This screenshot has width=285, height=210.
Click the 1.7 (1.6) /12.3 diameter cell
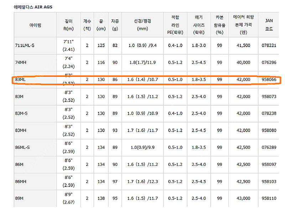pyautogui.click(x=142, y=181)
